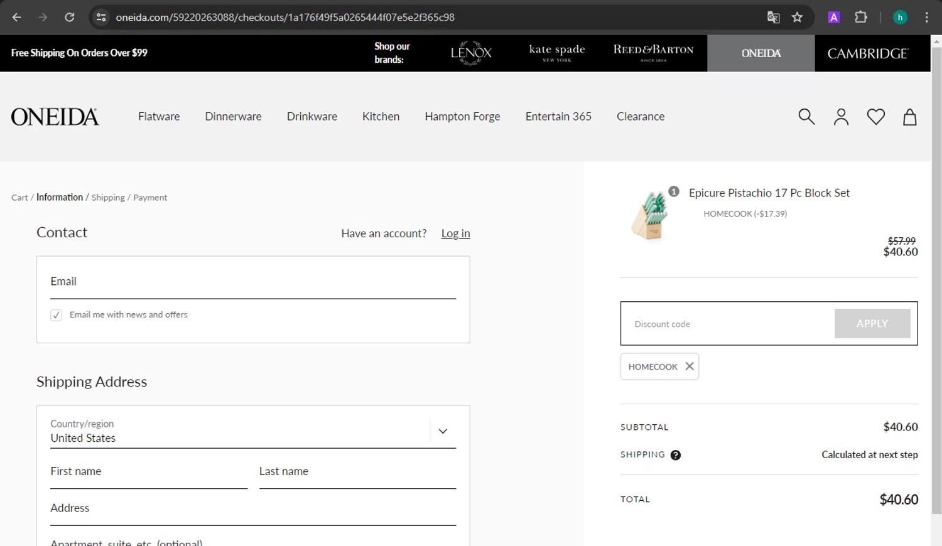Toggle Email me with news and offers
Image resolution: width=942 pixels, height=546 pixels.
(57, 315)
